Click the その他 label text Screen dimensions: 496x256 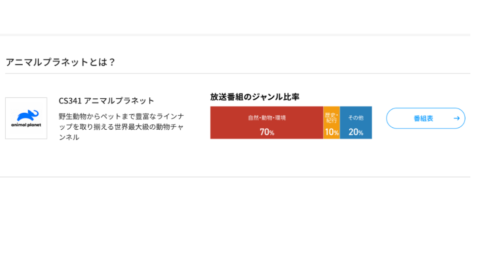[356, 118]
